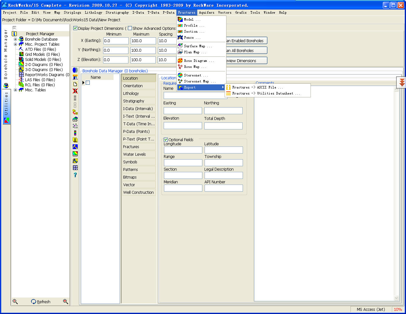Click the Exit door icon in vertical toolbar
The width and height of the screenshot is (406, 314).
[75, 77]
